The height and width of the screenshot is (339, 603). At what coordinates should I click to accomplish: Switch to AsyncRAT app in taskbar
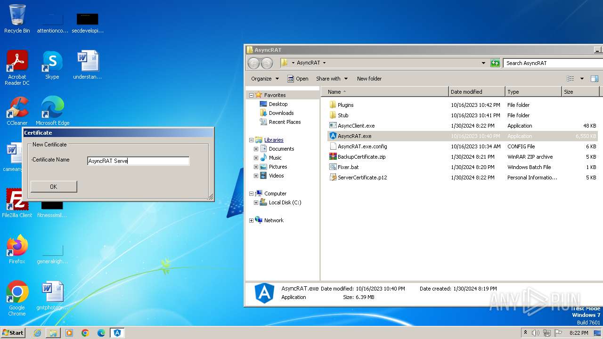(117, 333)
